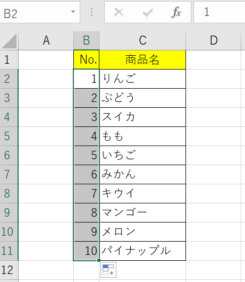This screenshot has width=245, height=282.
Task: Click the Select All corner triangle
Action: tap(9, 41)
